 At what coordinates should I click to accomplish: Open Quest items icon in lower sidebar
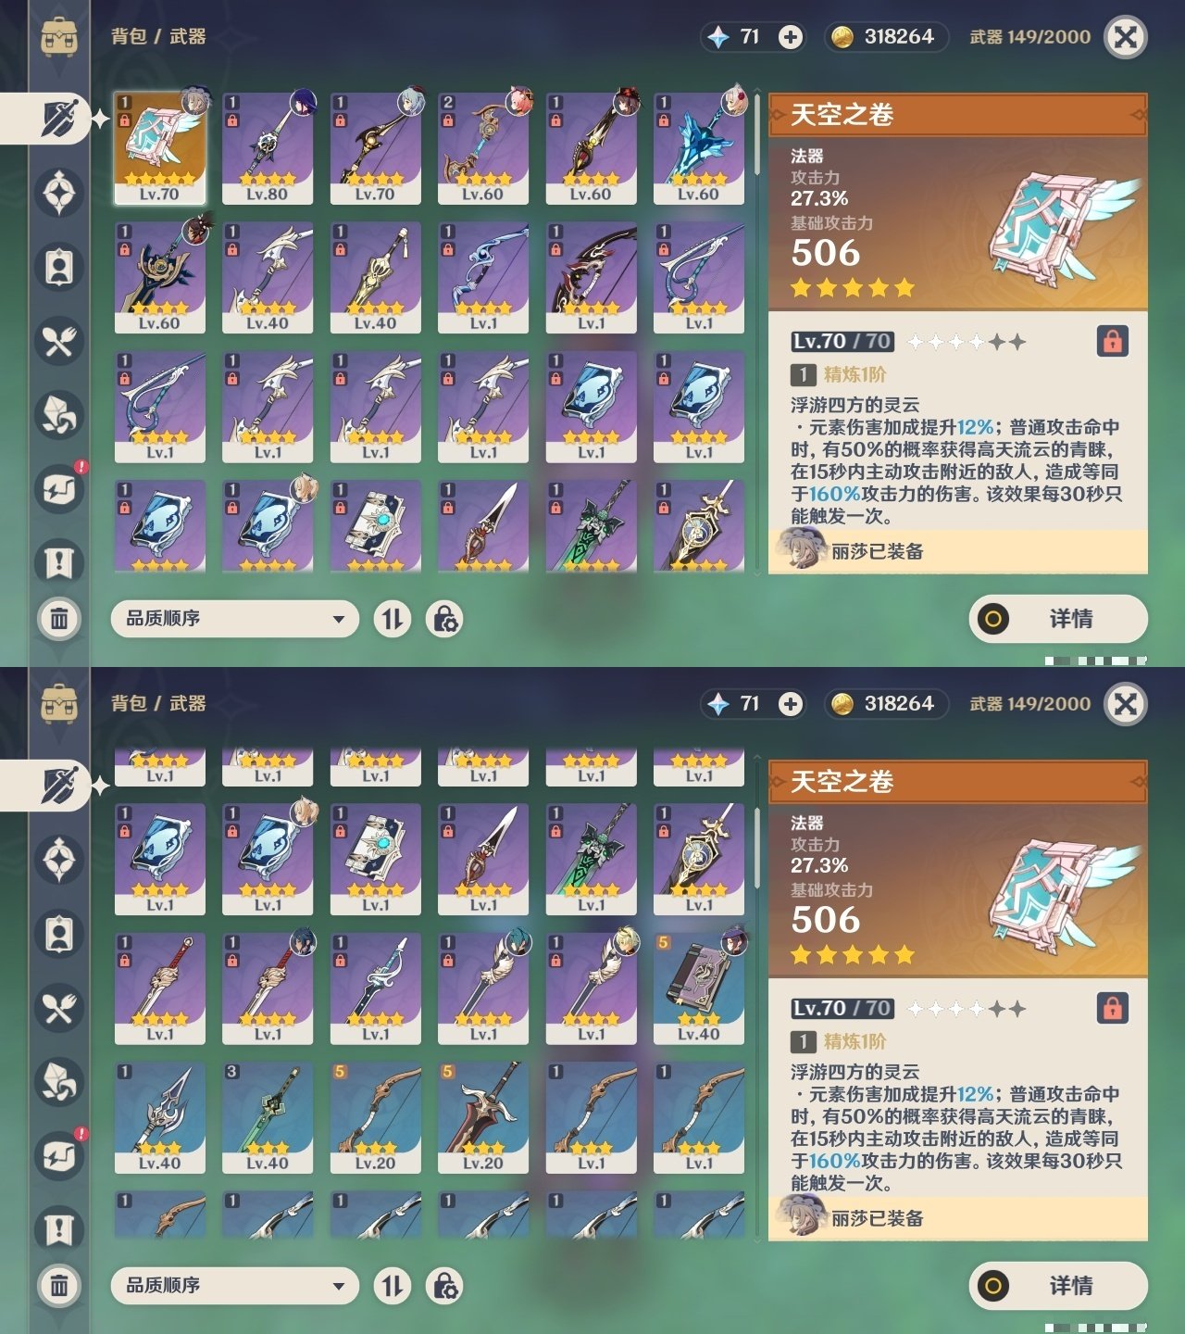coord(59,1230)
